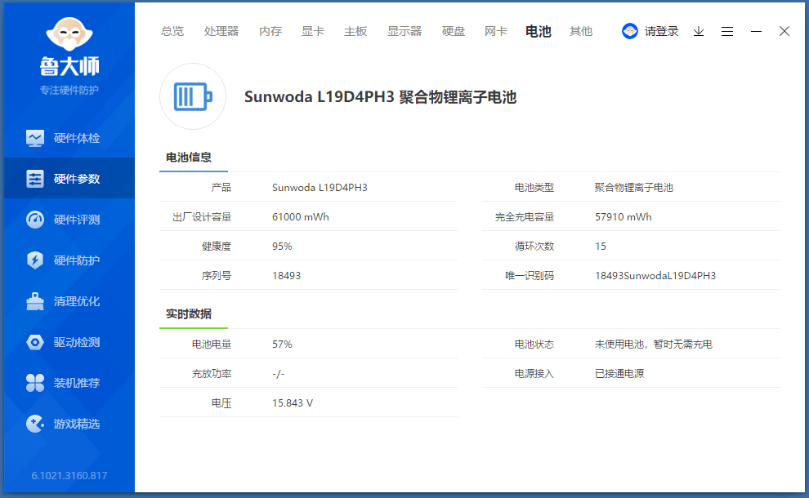
Task: Click the 请登录 login link
Action: tap(661, 32)
